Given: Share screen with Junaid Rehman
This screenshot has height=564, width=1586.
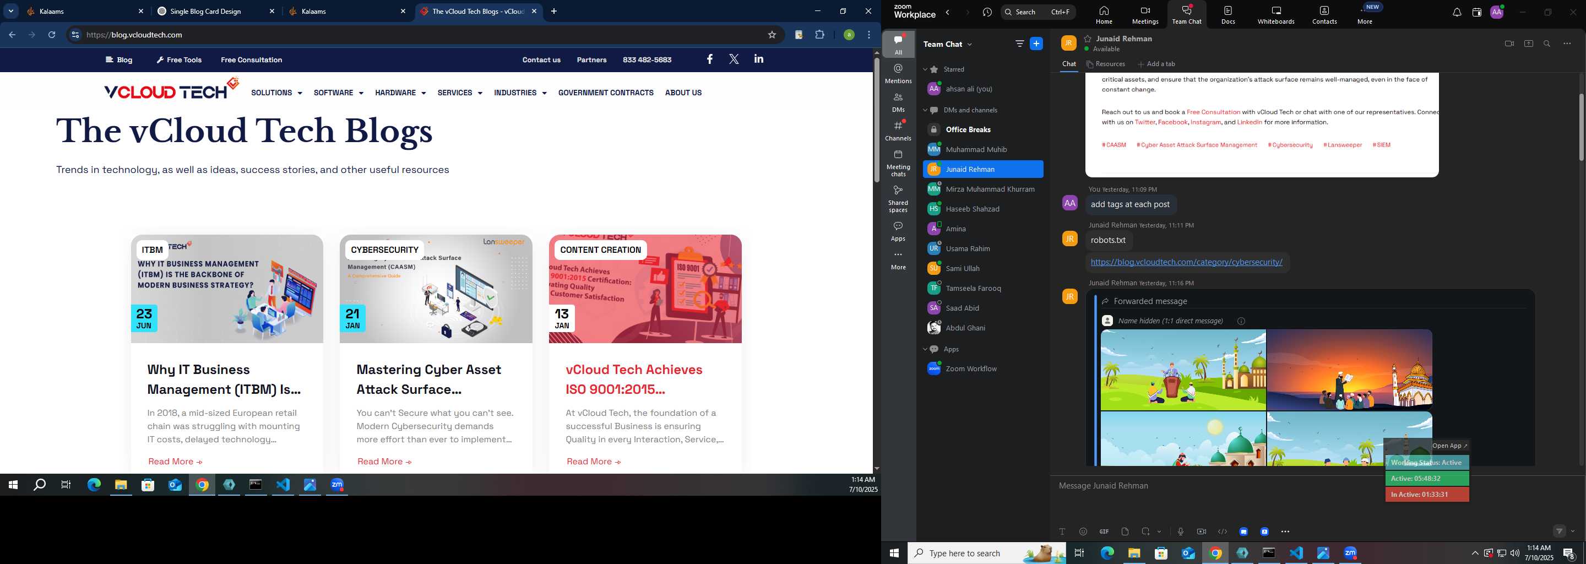Looking at the screenshot, I should pos(1529,44).
